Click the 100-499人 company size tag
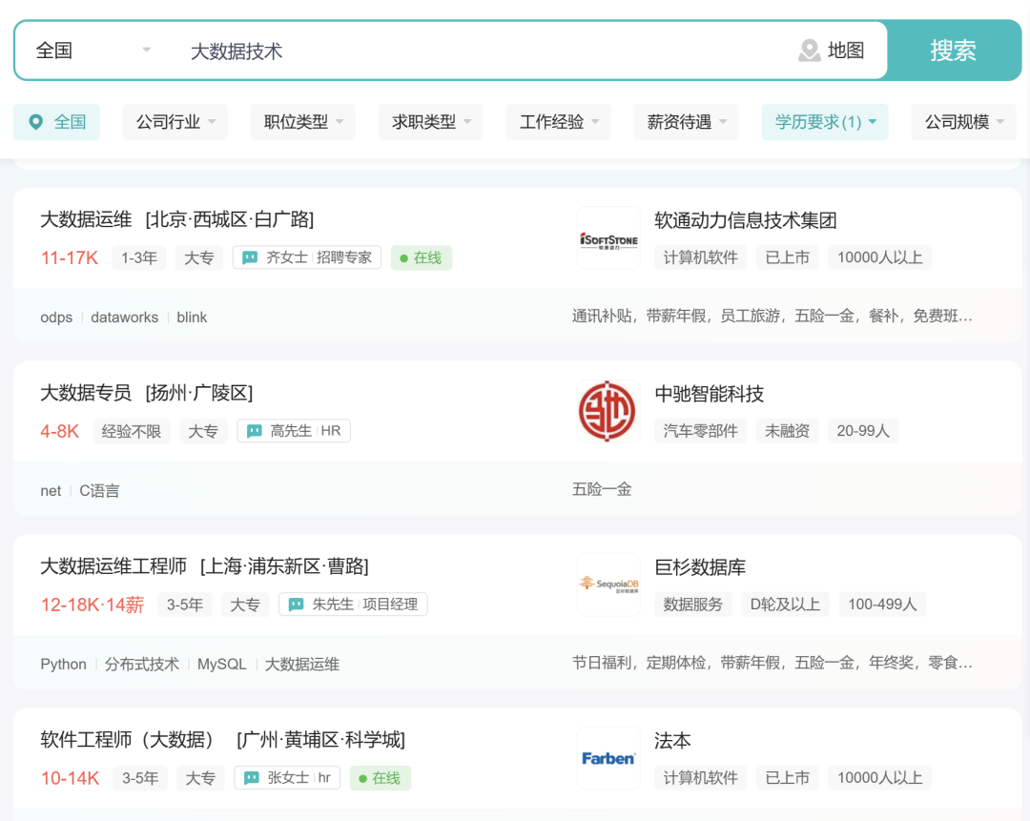 tap(882, 605)
